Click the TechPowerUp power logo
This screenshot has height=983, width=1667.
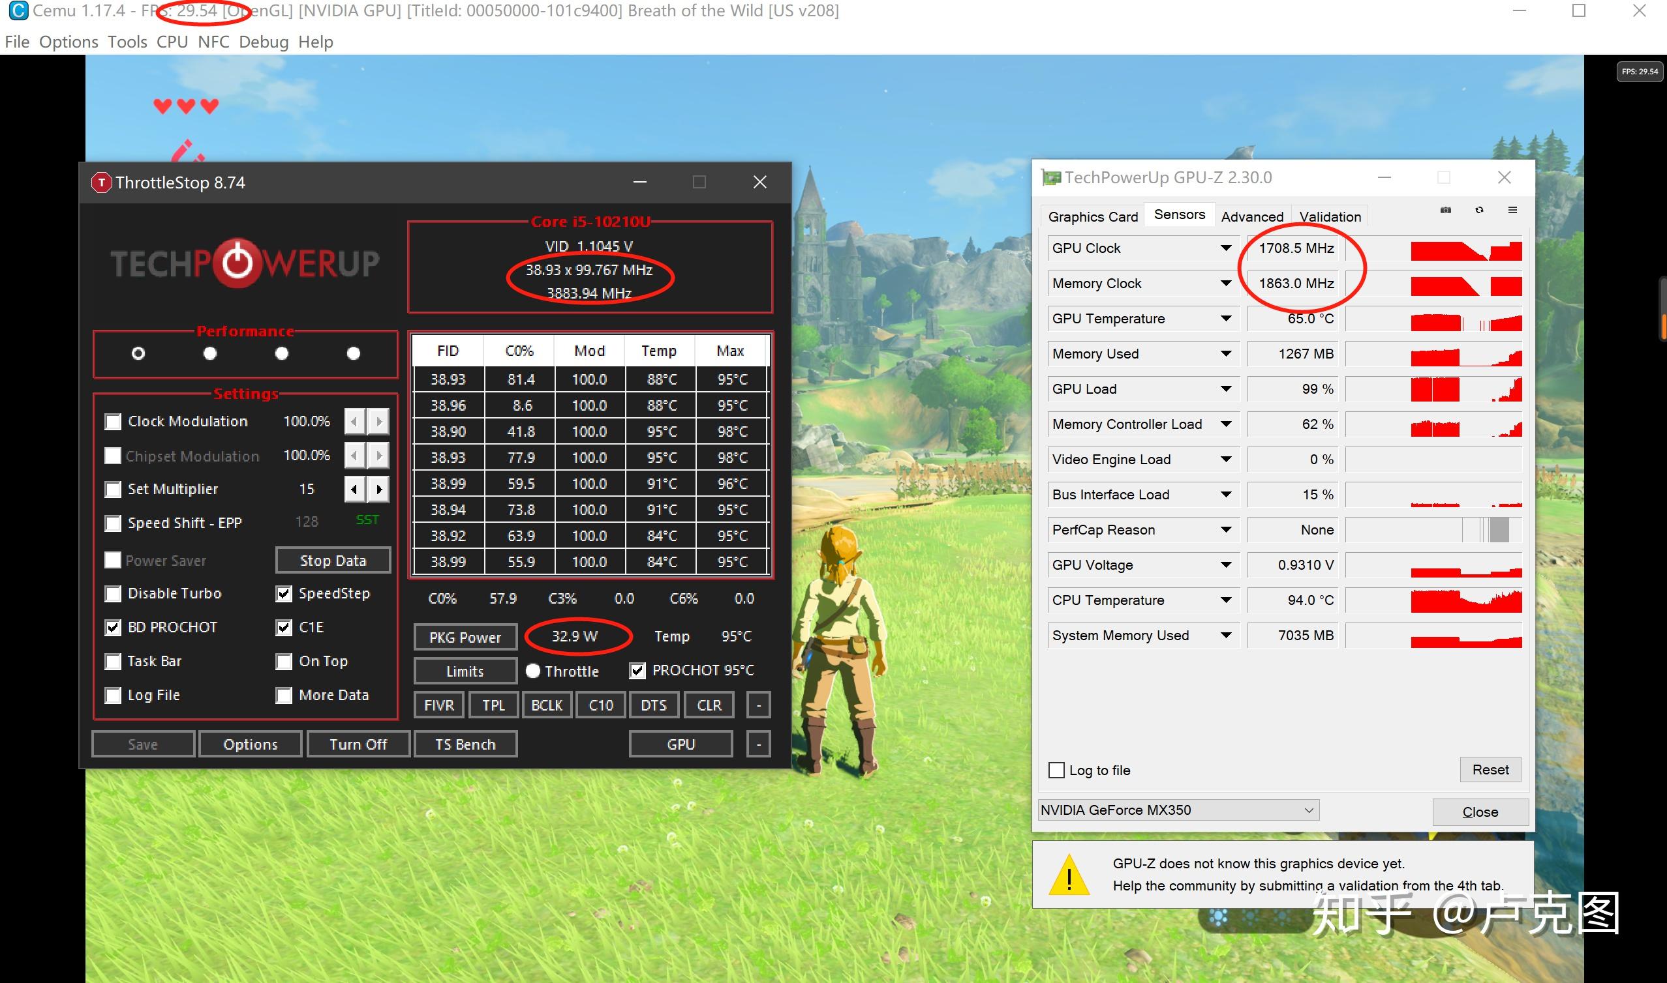[237, 263]
